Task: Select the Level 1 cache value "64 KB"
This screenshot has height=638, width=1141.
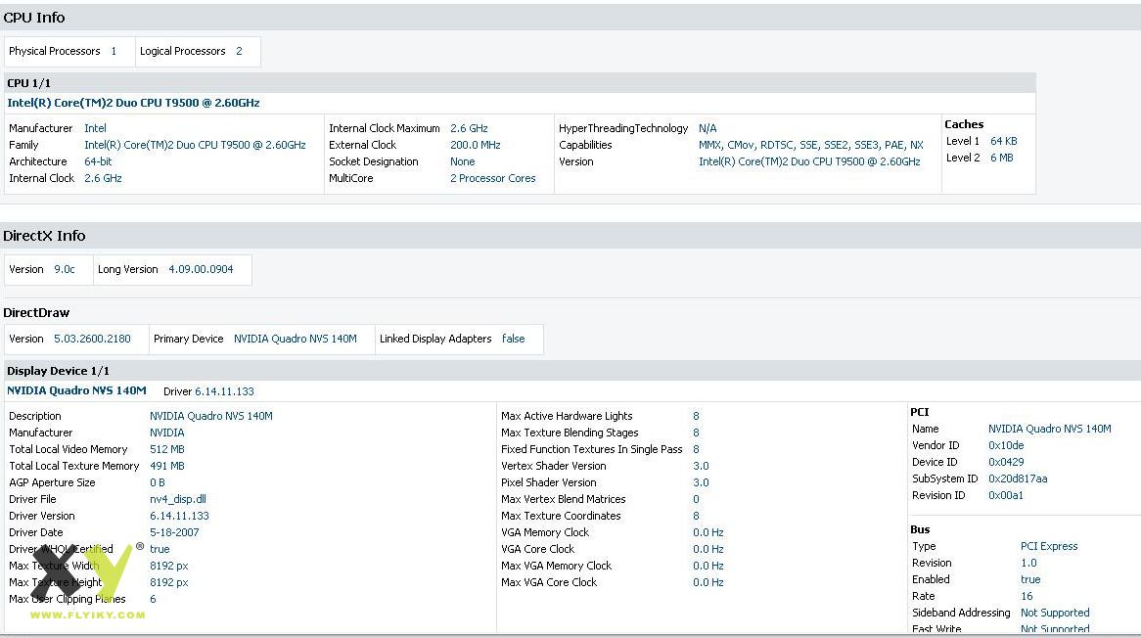Action: click(x=1003, y=141)
